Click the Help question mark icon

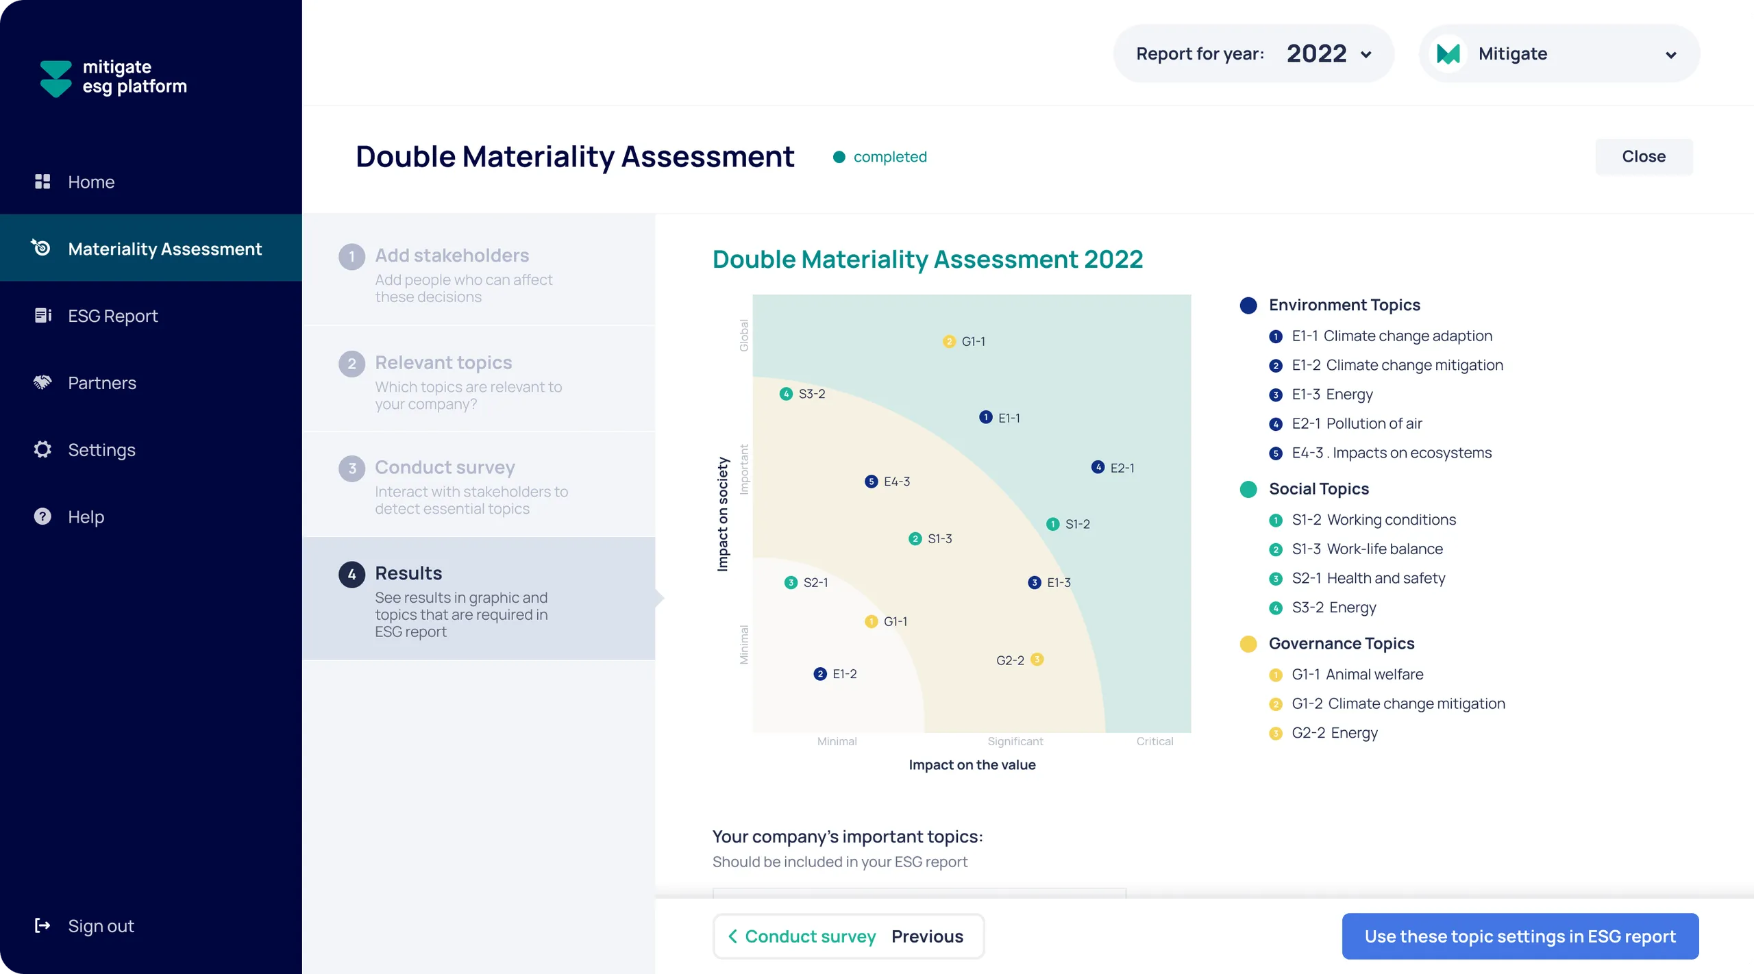[42, 516]
